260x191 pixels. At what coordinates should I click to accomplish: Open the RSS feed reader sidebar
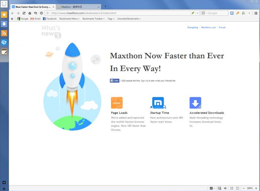[4, 33]
